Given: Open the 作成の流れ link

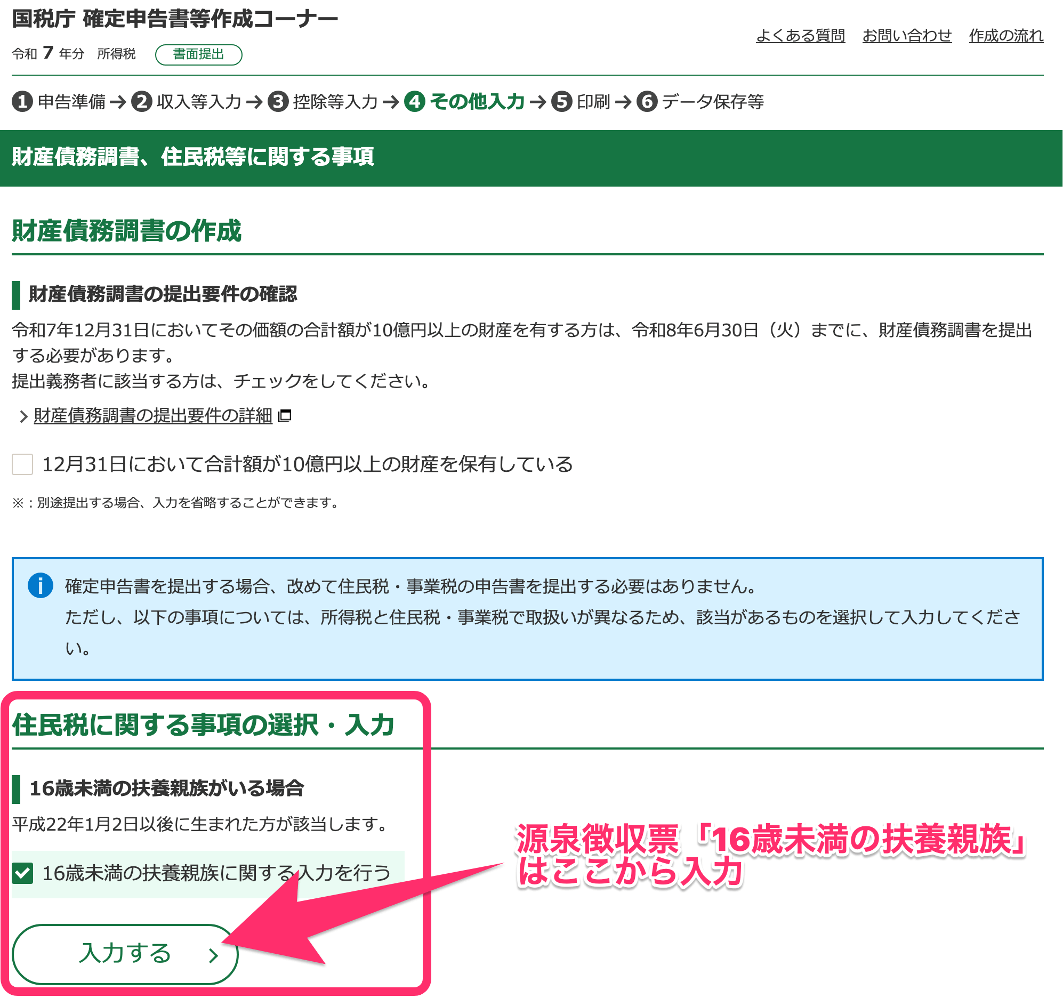Looking at the screenshot, I should [1006, 36].
